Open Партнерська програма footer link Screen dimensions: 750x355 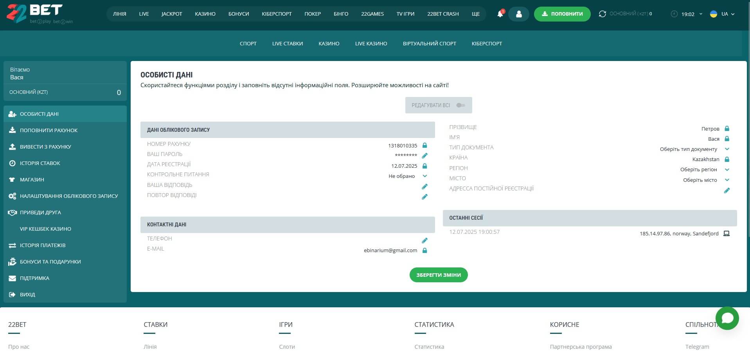click(581, 346)
